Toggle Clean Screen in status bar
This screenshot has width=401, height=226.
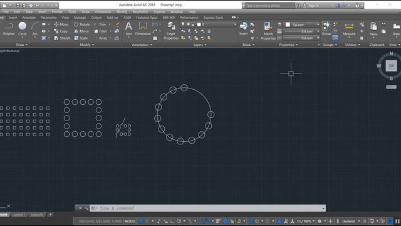coord(390,221)
